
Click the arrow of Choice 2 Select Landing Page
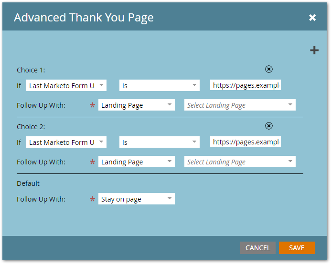pyautogui.click(x=290, y=162)
